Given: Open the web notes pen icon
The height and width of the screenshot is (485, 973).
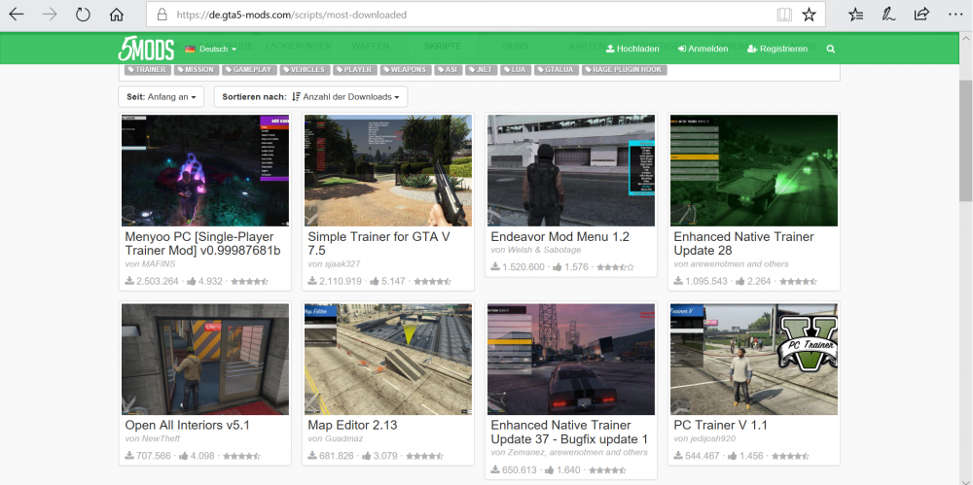Looking at the screenshot, I should 888,15.
